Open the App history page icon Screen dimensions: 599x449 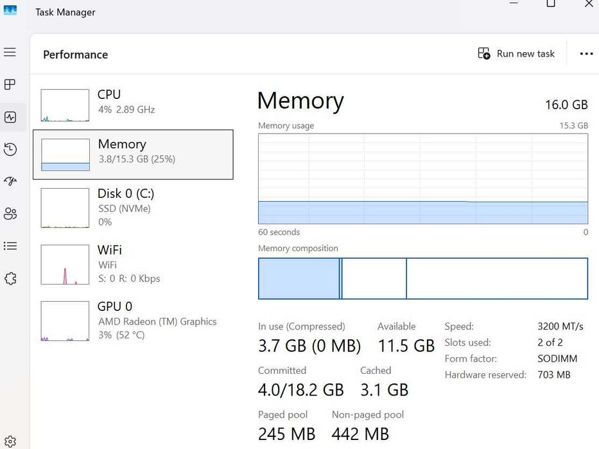[10, 150]
